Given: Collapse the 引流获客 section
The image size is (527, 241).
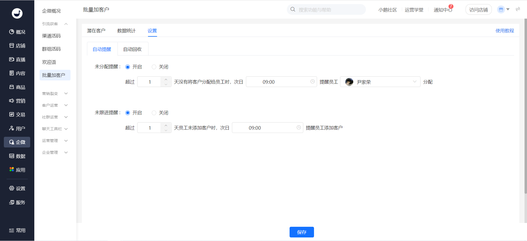Looking at the screenshot, I should pyautogui.click(x=66, y=24).
